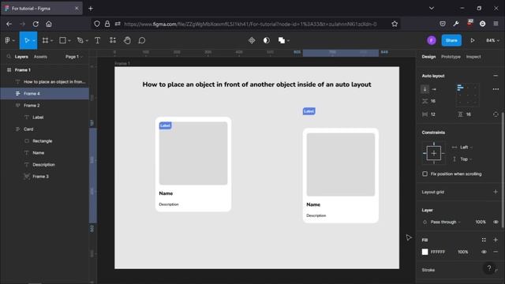
Task: Click the Mask icon in toolbar
Action: click(267, 40)
